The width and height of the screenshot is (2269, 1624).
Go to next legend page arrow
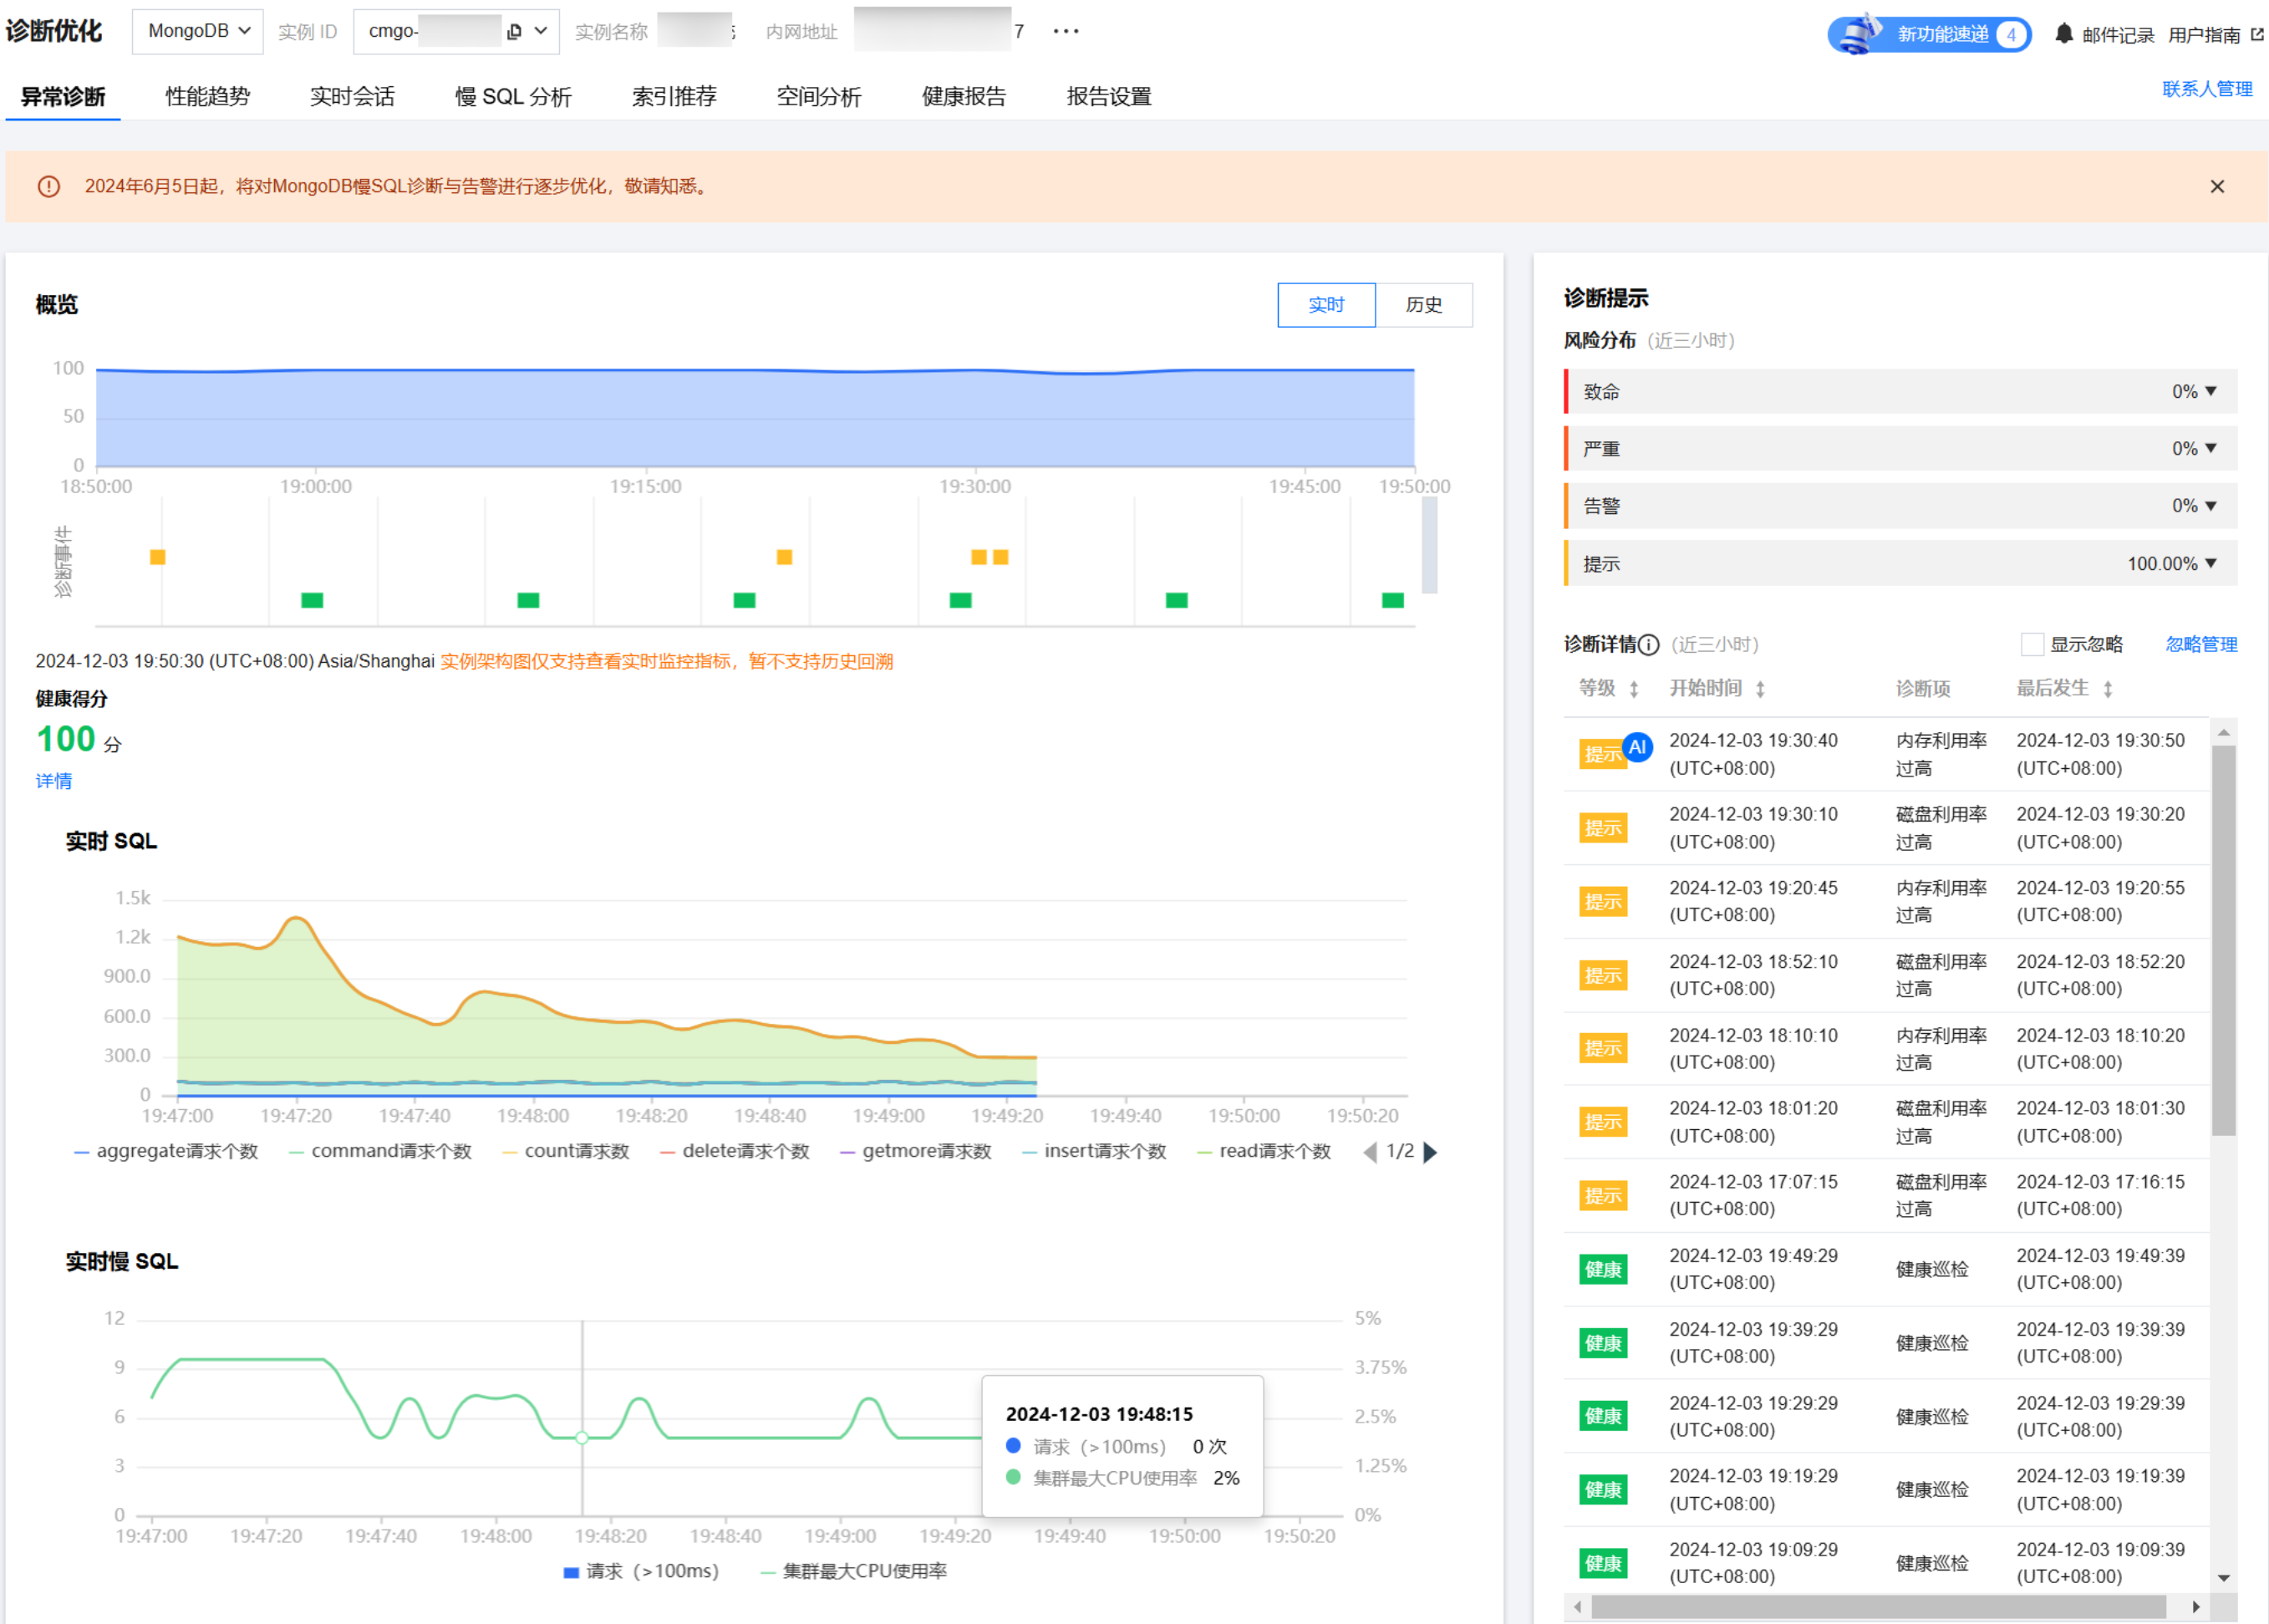point(1431,1152)
